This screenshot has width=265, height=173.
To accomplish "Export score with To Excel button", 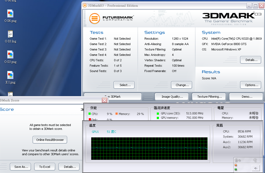I will click(45, 167).
